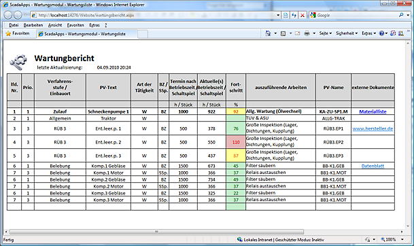The image size is (414, 246).
Task: Click the RSS feeds icon in the command bar
Action: pos(283,33)
